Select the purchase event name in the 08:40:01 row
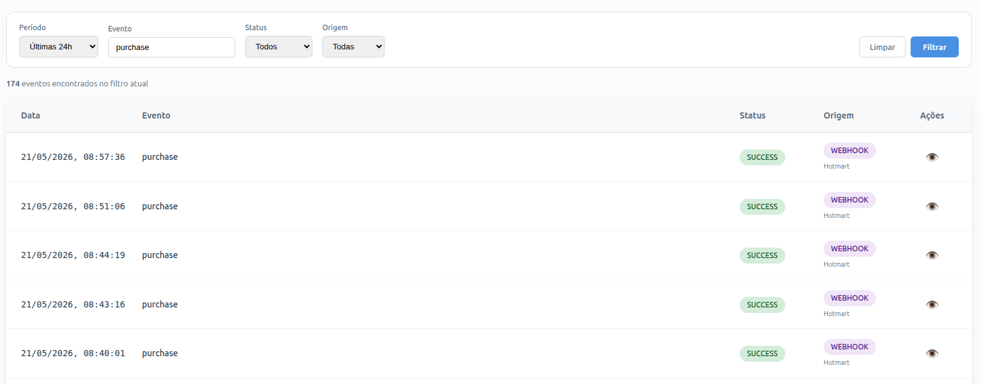This screenshot has width=981, height=384. (x=160, y=354)
